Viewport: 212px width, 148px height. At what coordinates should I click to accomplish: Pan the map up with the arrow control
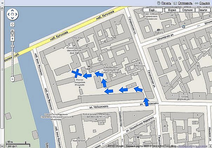12,10
